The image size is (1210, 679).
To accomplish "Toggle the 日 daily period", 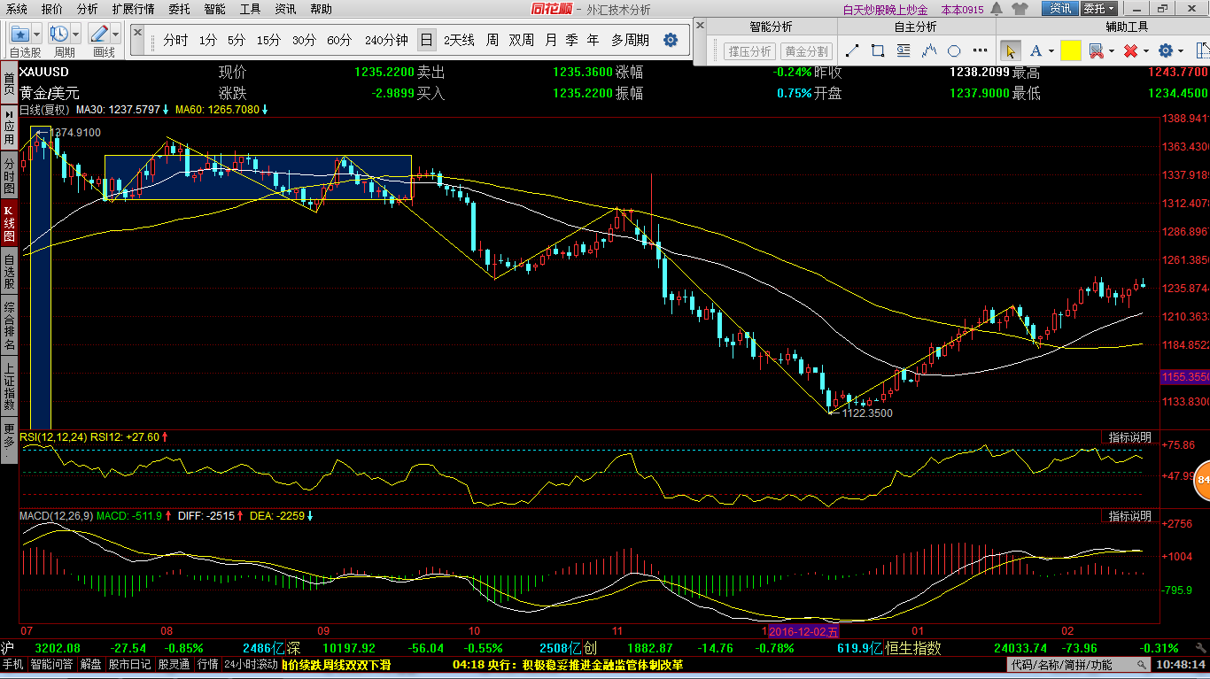I will [x=427, y=41].
